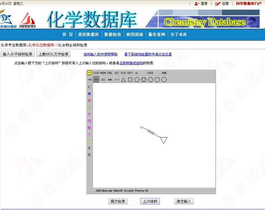The image size is (265, 210).
Task: Click 提交检索 submit search button
Action: pos(118,201)
